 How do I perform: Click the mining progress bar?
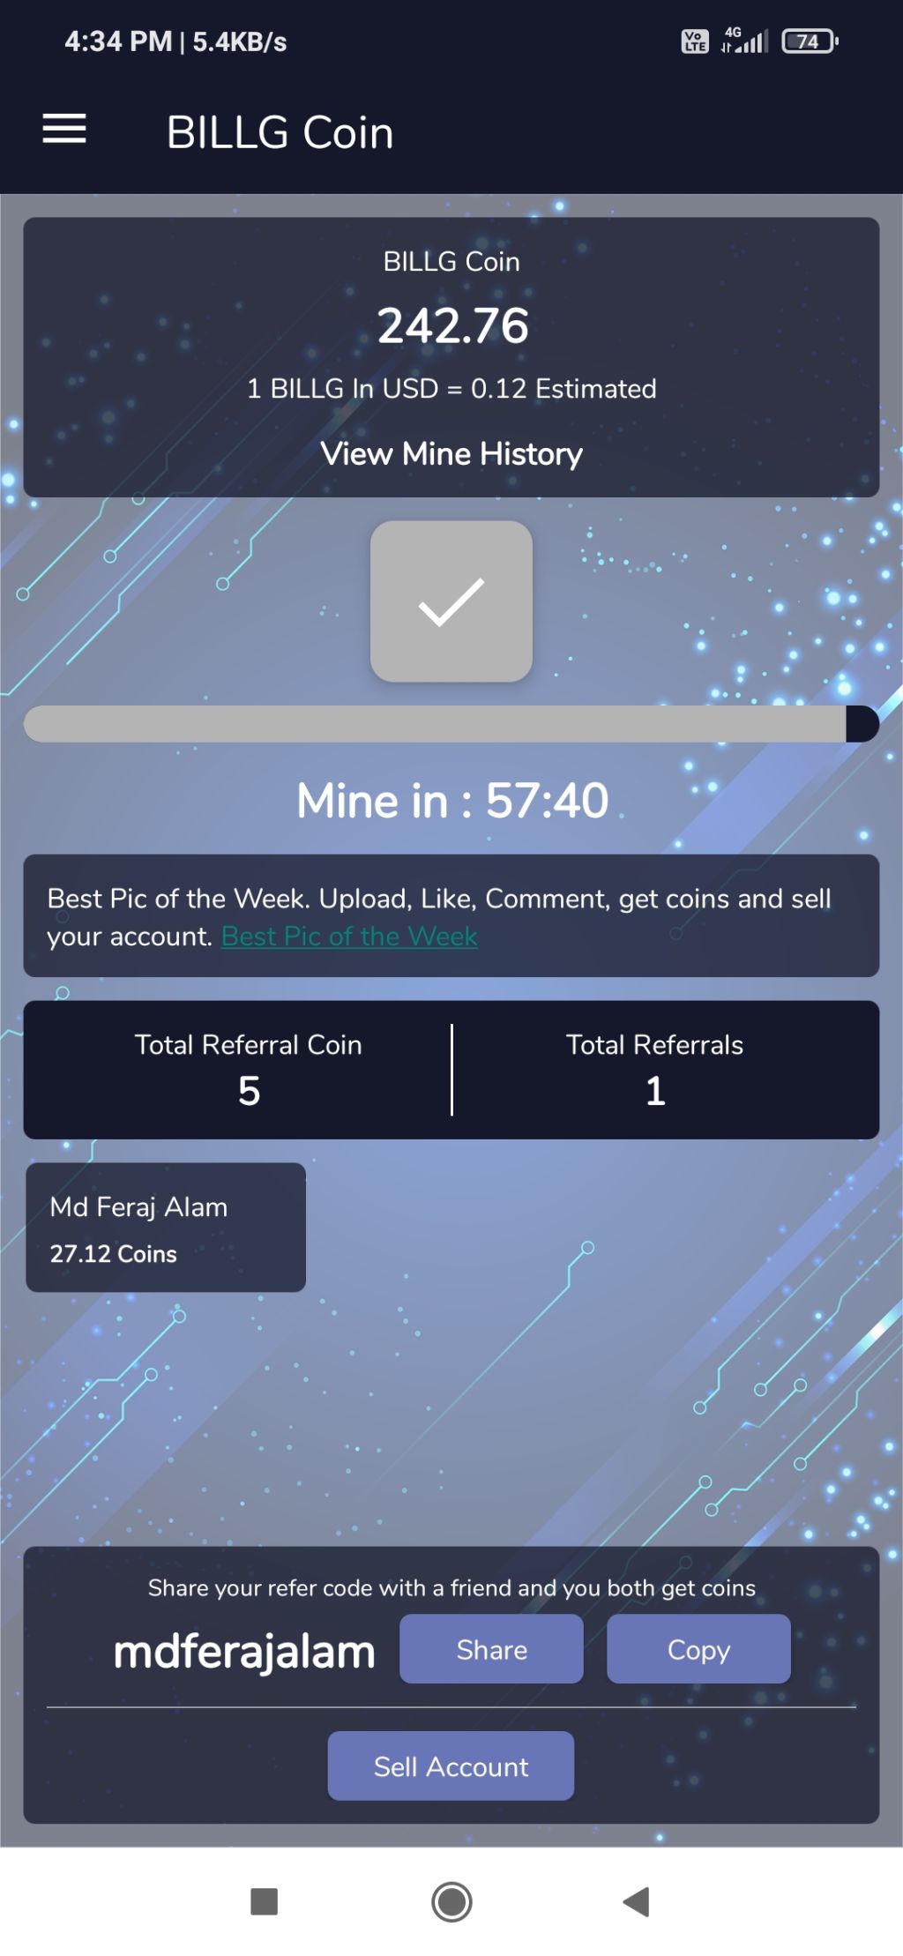point(451,724)
